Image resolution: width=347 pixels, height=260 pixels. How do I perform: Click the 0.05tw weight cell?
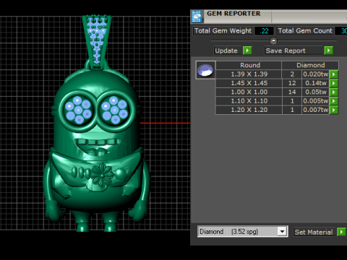pyautogui.click(x=316, y=92)
